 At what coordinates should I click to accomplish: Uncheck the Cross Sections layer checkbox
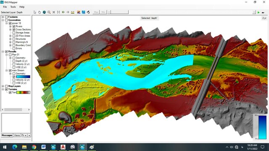14,30
